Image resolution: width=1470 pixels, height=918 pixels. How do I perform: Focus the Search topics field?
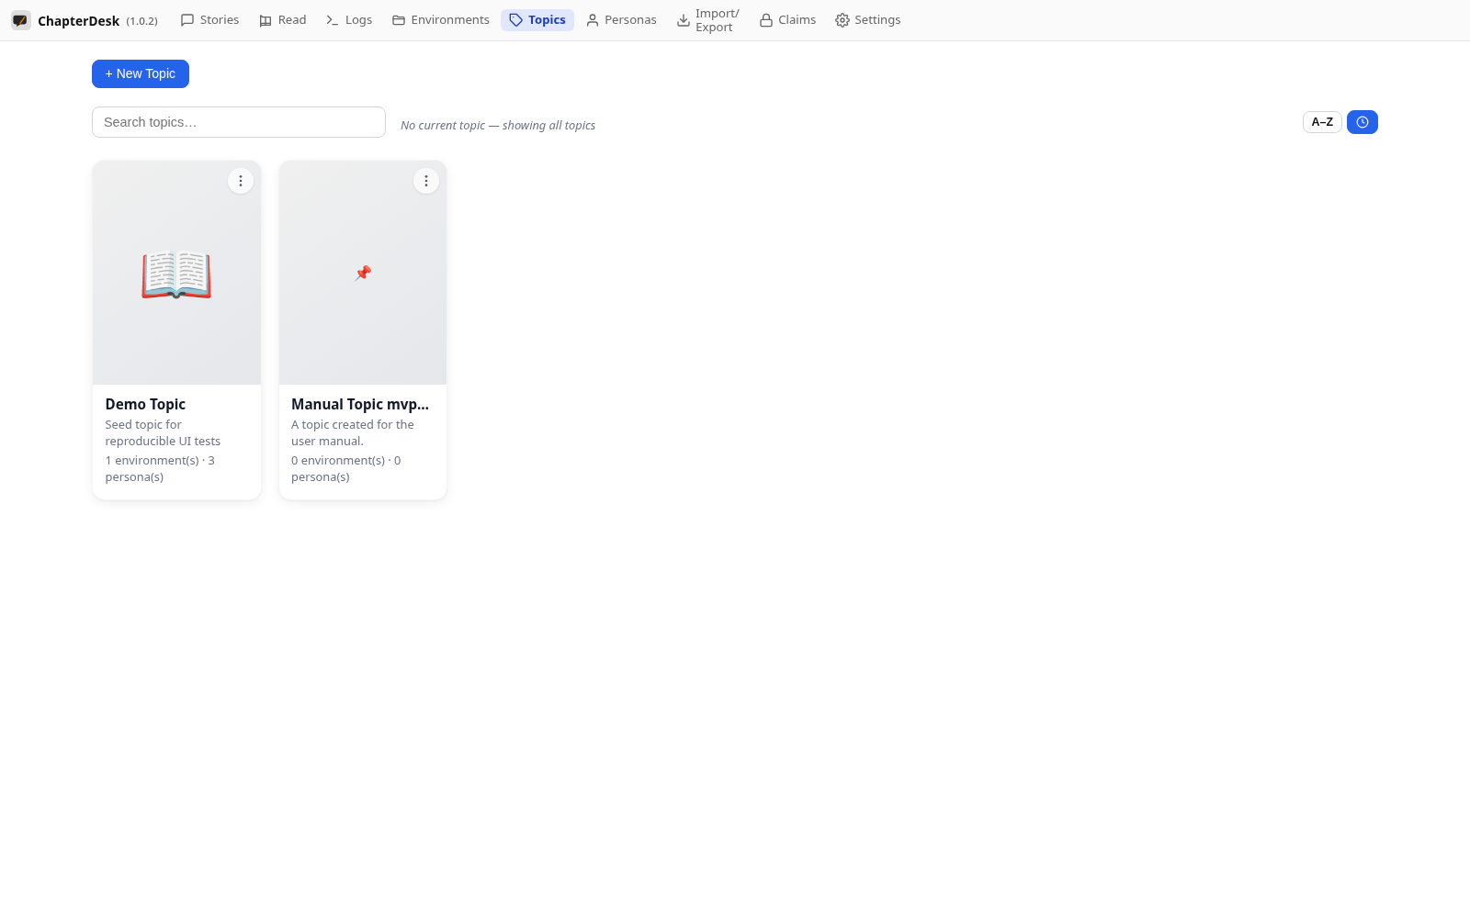pos(239,122)
